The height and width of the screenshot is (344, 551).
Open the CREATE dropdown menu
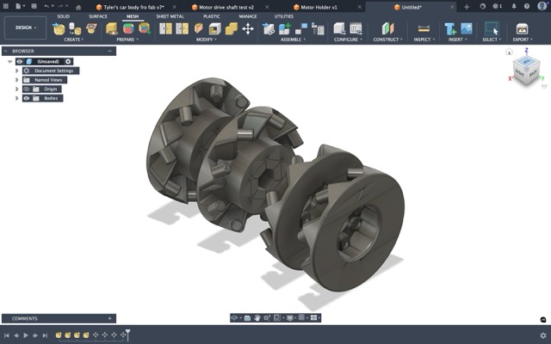point(74,40)
